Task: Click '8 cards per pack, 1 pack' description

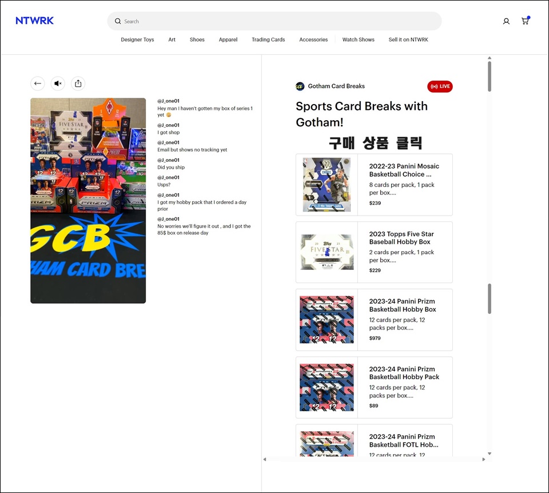Action: (401, 189)
